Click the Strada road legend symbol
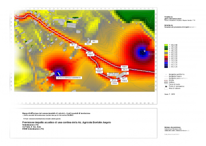This screenshot has width=206, height=146. coord(166,80)
